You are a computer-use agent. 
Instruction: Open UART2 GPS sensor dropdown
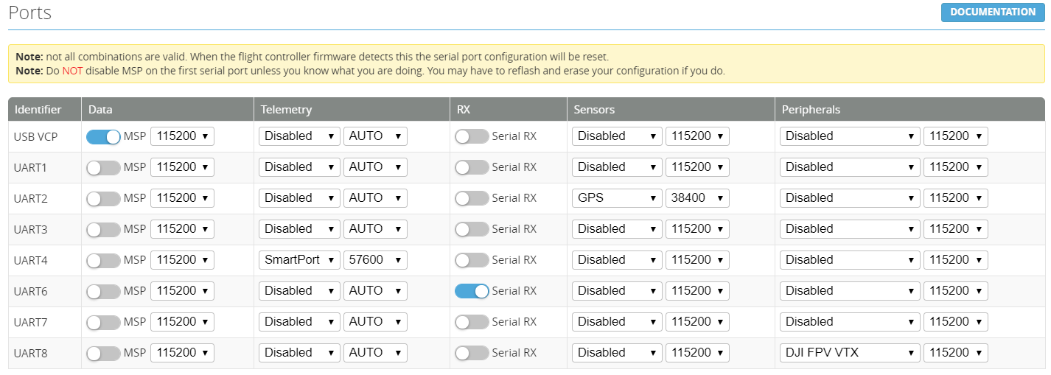(616, 198)
